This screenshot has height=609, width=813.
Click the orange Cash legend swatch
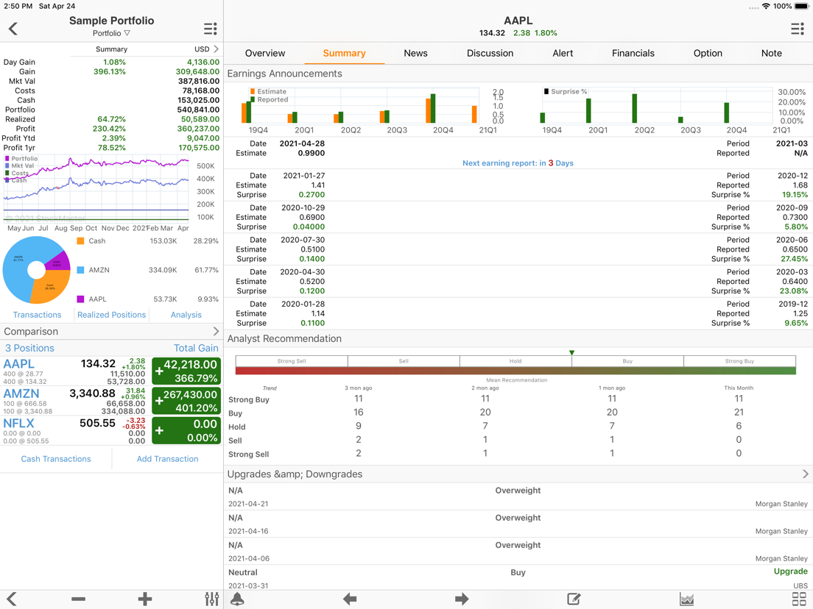tap(80, 241)
